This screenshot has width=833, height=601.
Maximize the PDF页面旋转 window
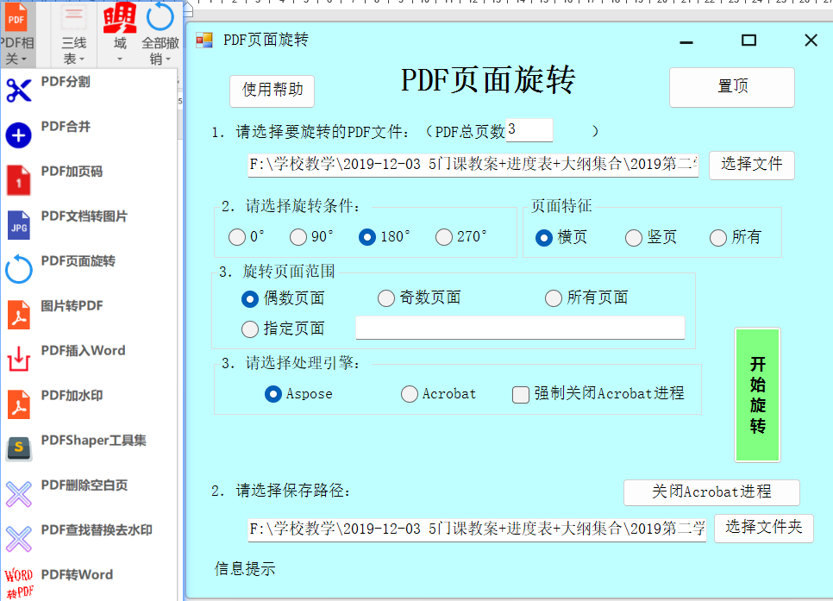click(x=748, y=41)
